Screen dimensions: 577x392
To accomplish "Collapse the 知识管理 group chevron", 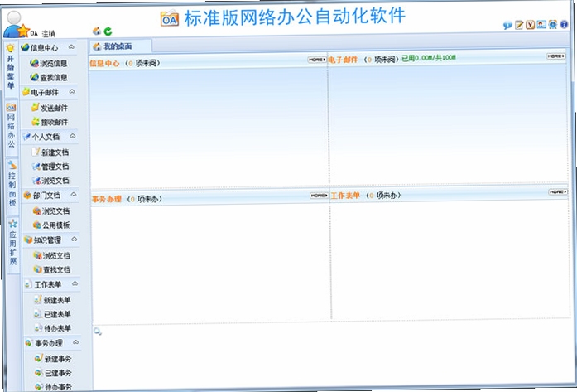I will tap(75, 239).
